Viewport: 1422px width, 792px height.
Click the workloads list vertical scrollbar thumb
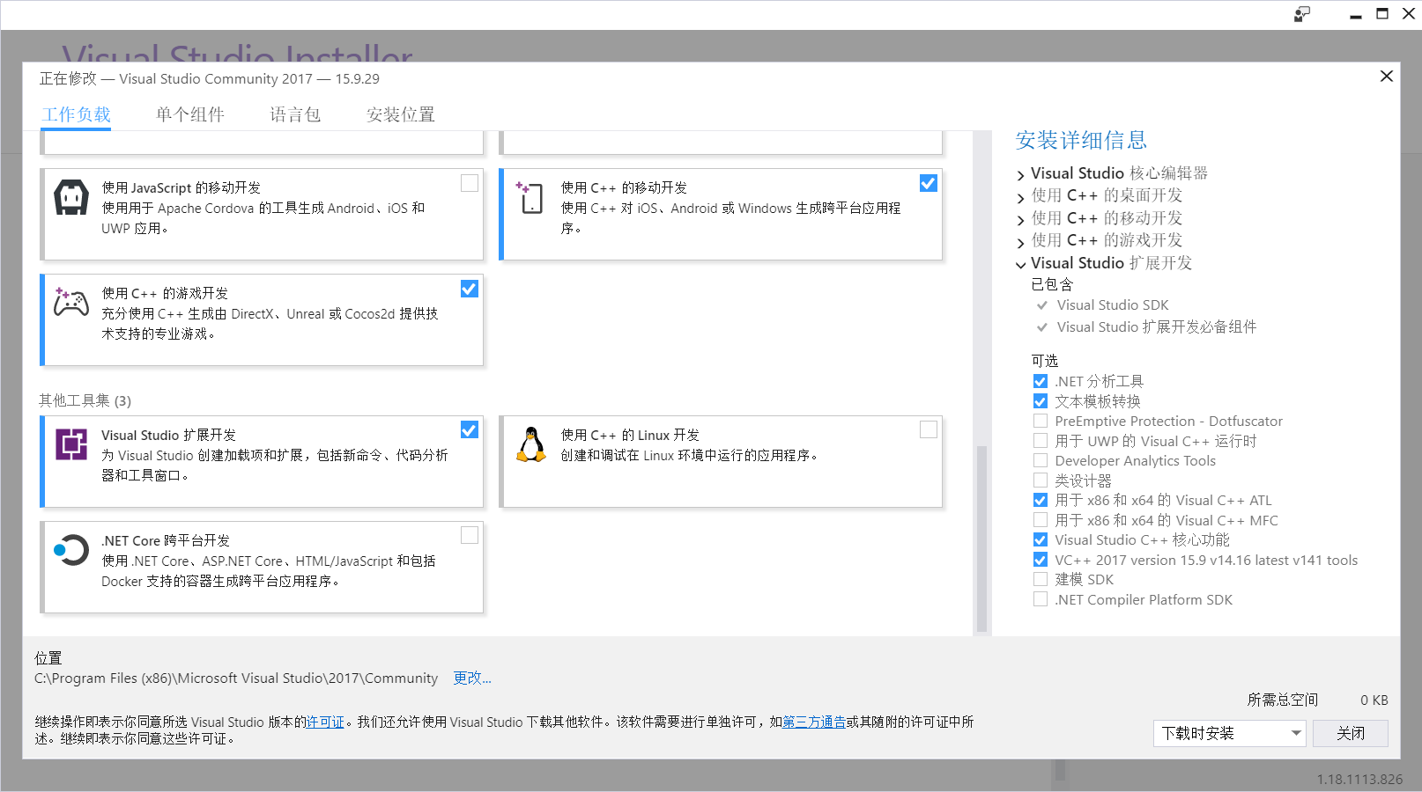pos(981,539)
